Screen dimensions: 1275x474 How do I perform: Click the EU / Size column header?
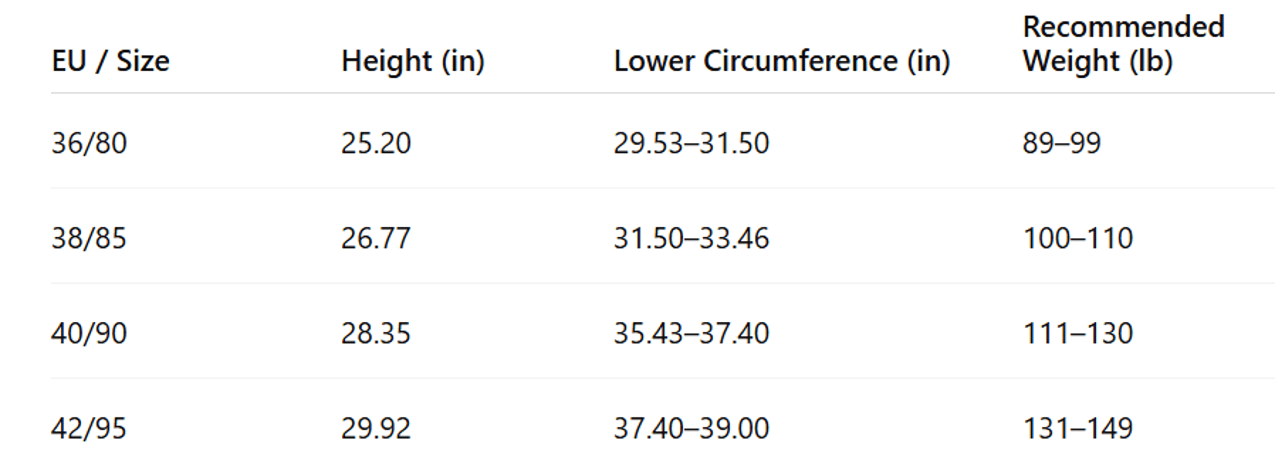[110, 61]
